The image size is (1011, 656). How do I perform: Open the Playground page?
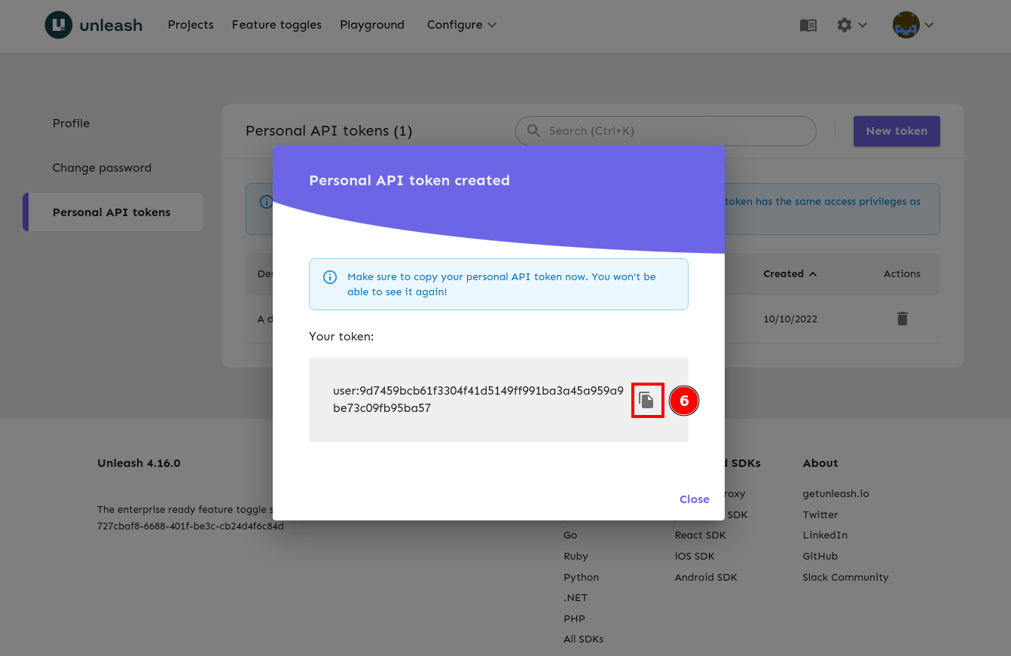pyautogui.click(x=372, y=25)
